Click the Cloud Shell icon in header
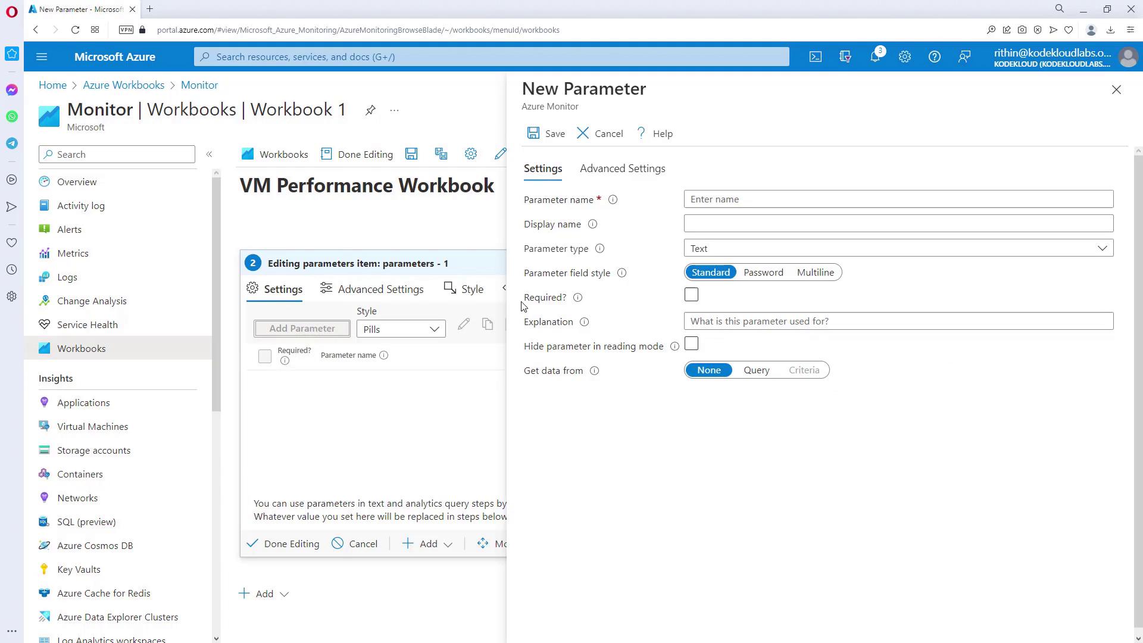This screenshot has width=1143, height=643. 815,57
